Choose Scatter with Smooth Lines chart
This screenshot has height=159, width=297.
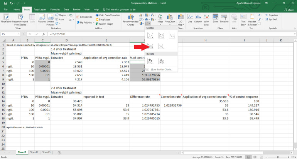click(x=173, y=35)
